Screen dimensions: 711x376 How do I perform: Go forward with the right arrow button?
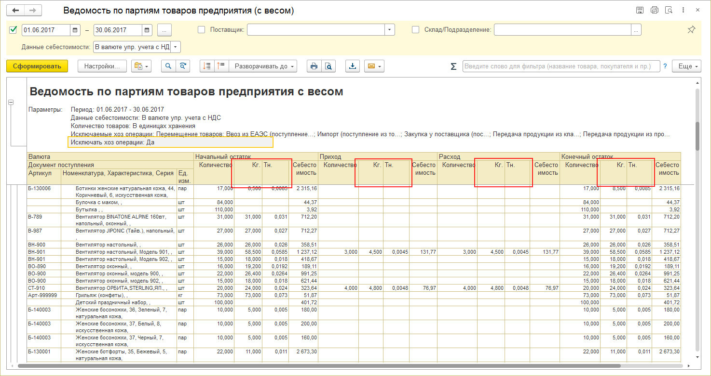[x=33, y=10]
